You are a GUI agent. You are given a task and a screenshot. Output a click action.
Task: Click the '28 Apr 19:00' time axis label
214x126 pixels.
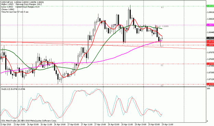pos(140,124)
